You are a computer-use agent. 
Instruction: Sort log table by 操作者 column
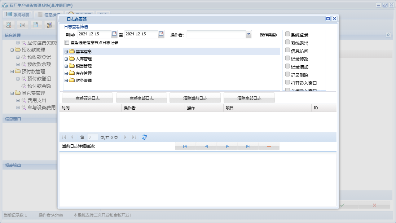(x=153, y=108)
